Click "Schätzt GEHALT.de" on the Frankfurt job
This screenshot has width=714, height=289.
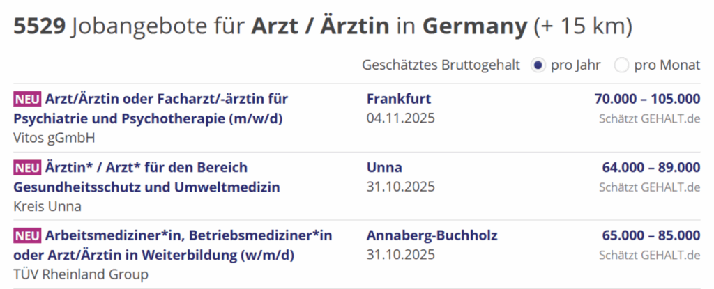[649, 118]
